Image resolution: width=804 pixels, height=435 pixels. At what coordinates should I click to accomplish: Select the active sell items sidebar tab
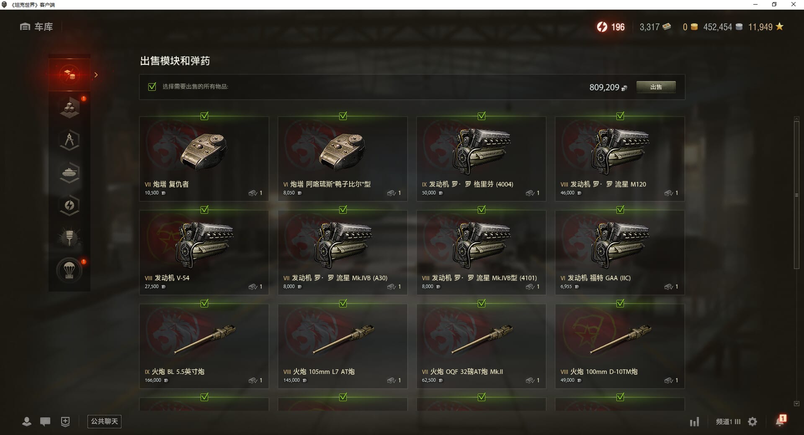tap(70, 75)
